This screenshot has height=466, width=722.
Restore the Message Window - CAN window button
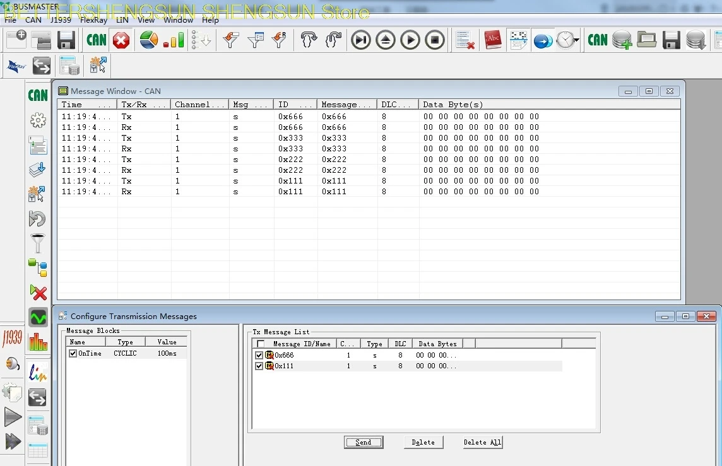coord(649,91)
